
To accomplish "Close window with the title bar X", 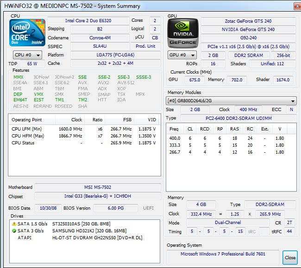I will pyautogui.click(x=297, y=6).
